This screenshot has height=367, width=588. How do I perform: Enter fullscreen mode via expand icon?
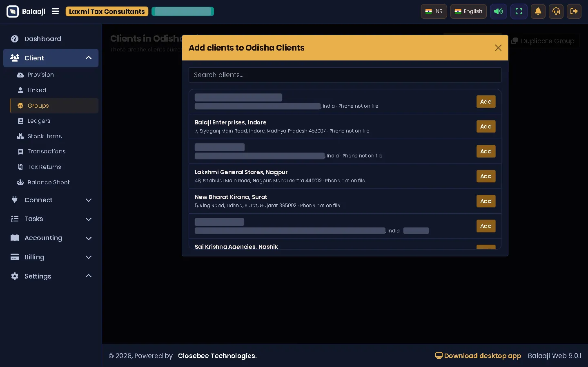pos(519,11)
